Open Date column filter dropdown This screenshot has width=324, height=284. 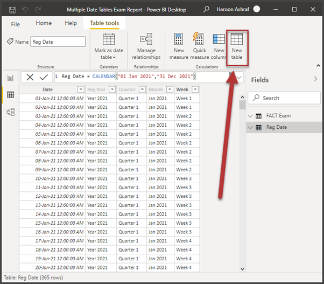point(81,89)
